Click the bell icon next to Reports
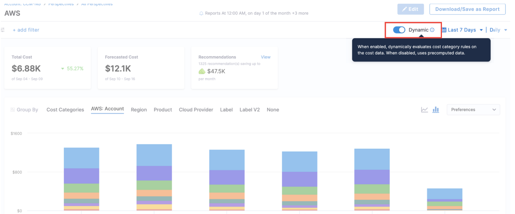Screen dimensions: 515x214 pos(201,13)
